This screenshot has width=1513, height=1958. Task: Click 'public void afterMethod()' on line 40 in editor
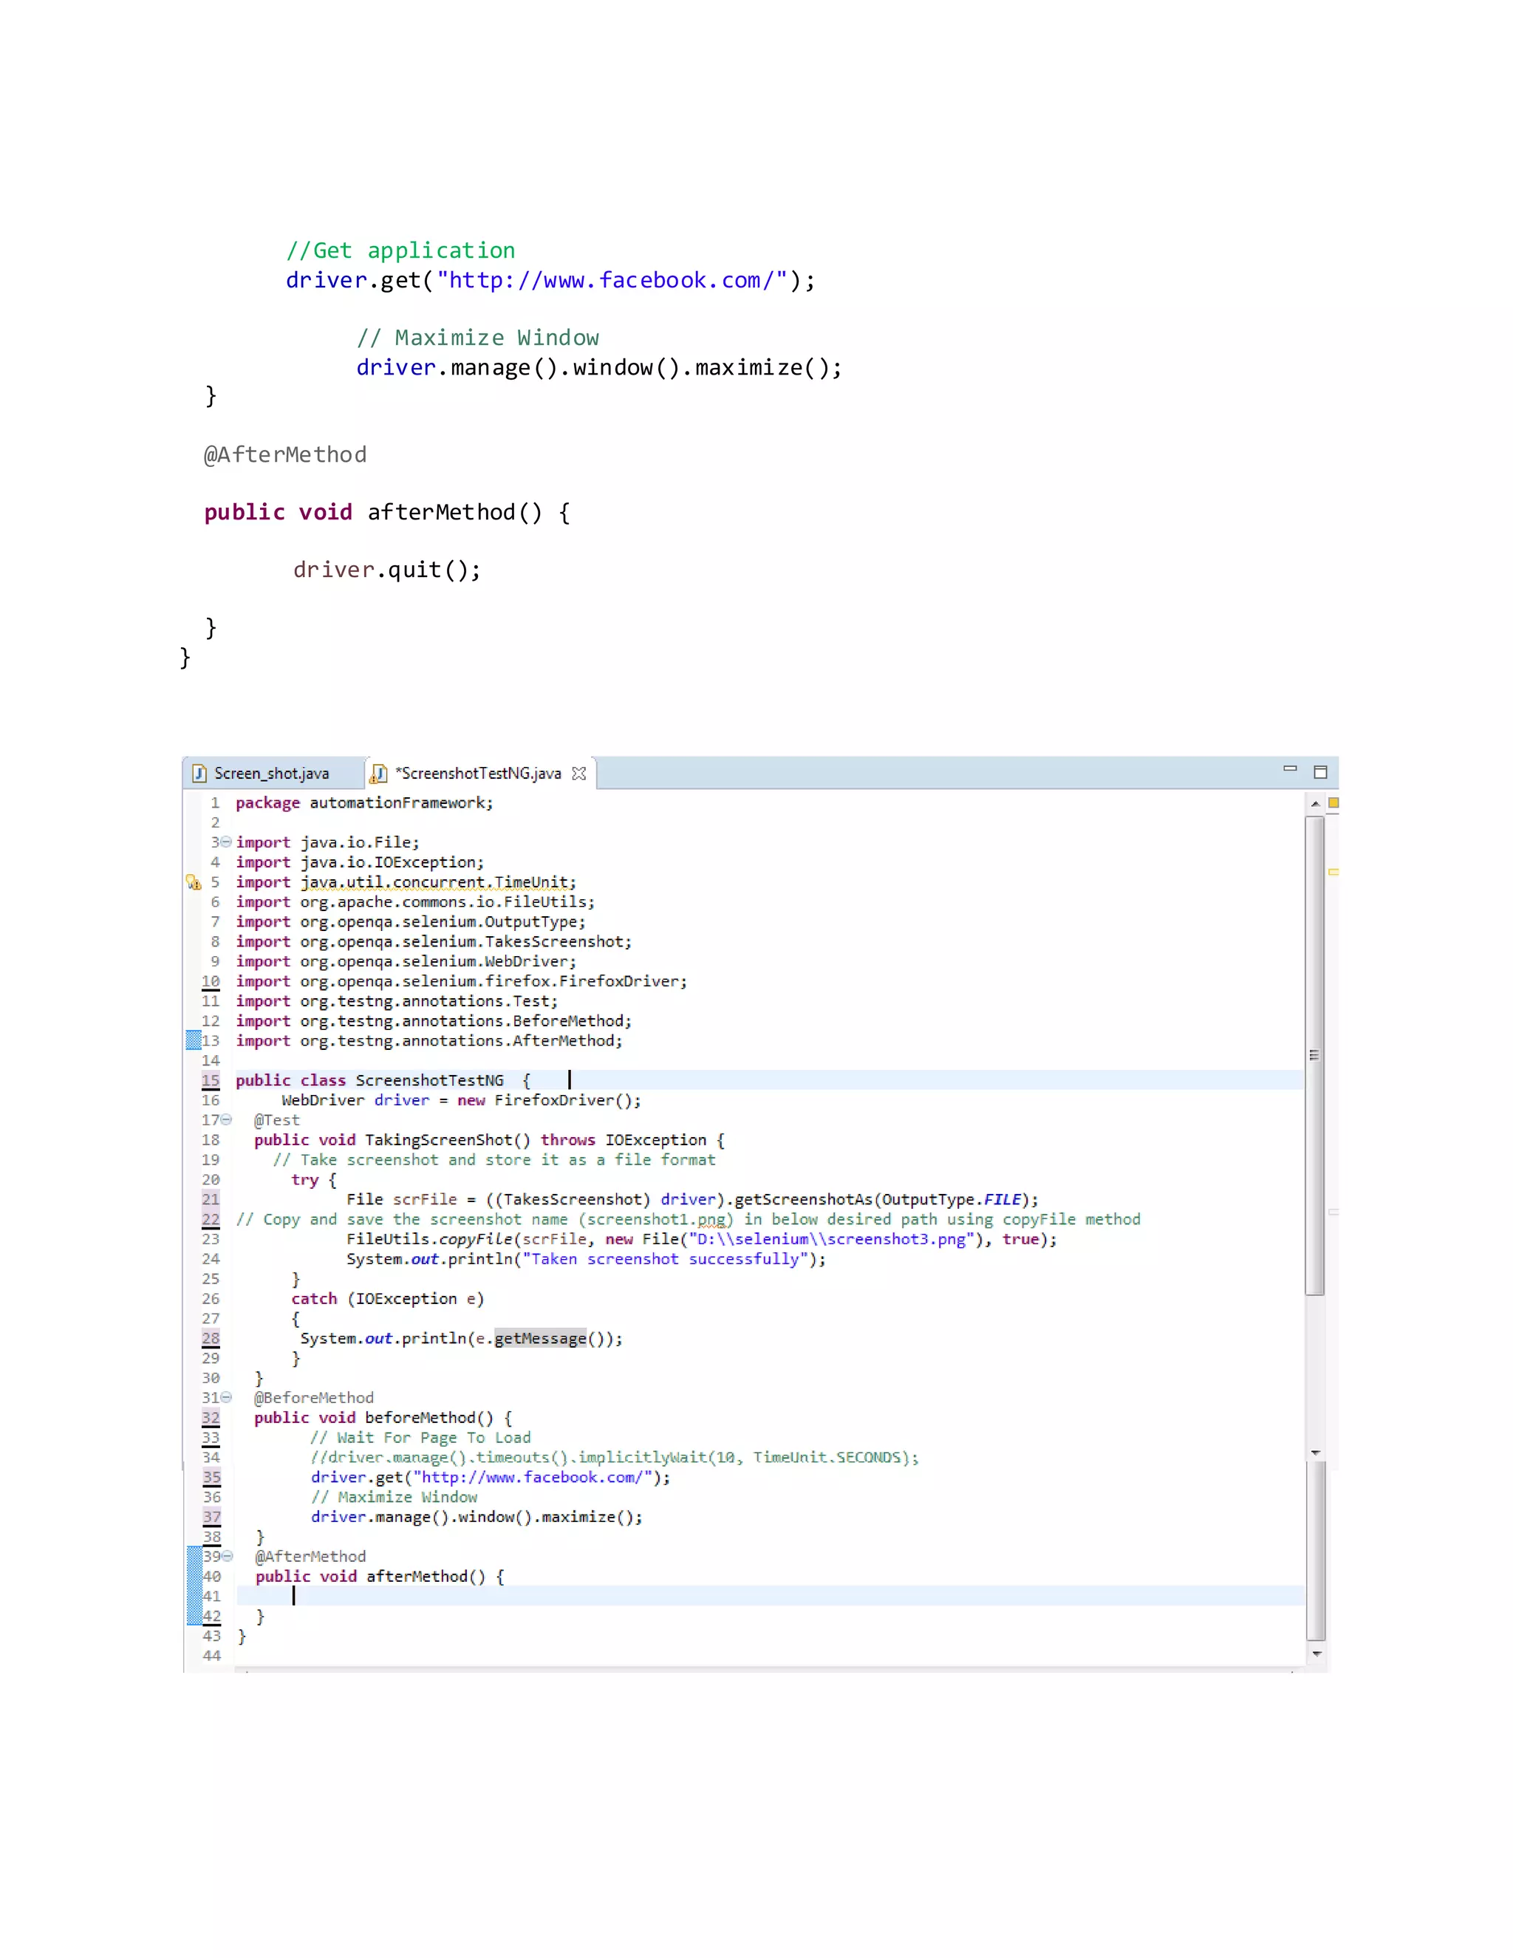point(380,1576)
